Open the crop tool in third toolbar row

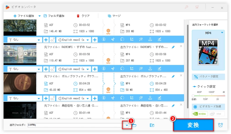(131, 98)
